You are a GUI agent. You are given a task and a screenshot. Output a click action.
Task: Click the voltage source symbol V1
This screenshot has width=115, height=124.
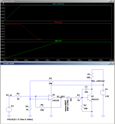point(103,92)
